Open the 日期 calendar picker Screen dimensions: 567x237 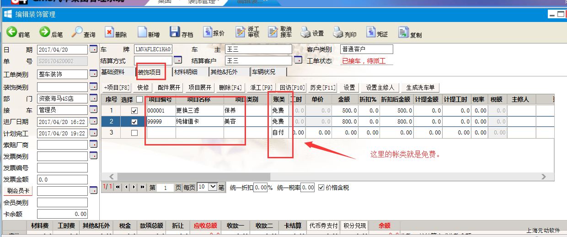point(93,49)
